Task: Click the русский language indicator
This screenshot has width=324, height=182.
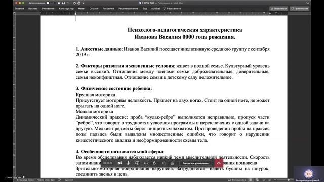Action: pyautogui.click(x=69, y=180)
